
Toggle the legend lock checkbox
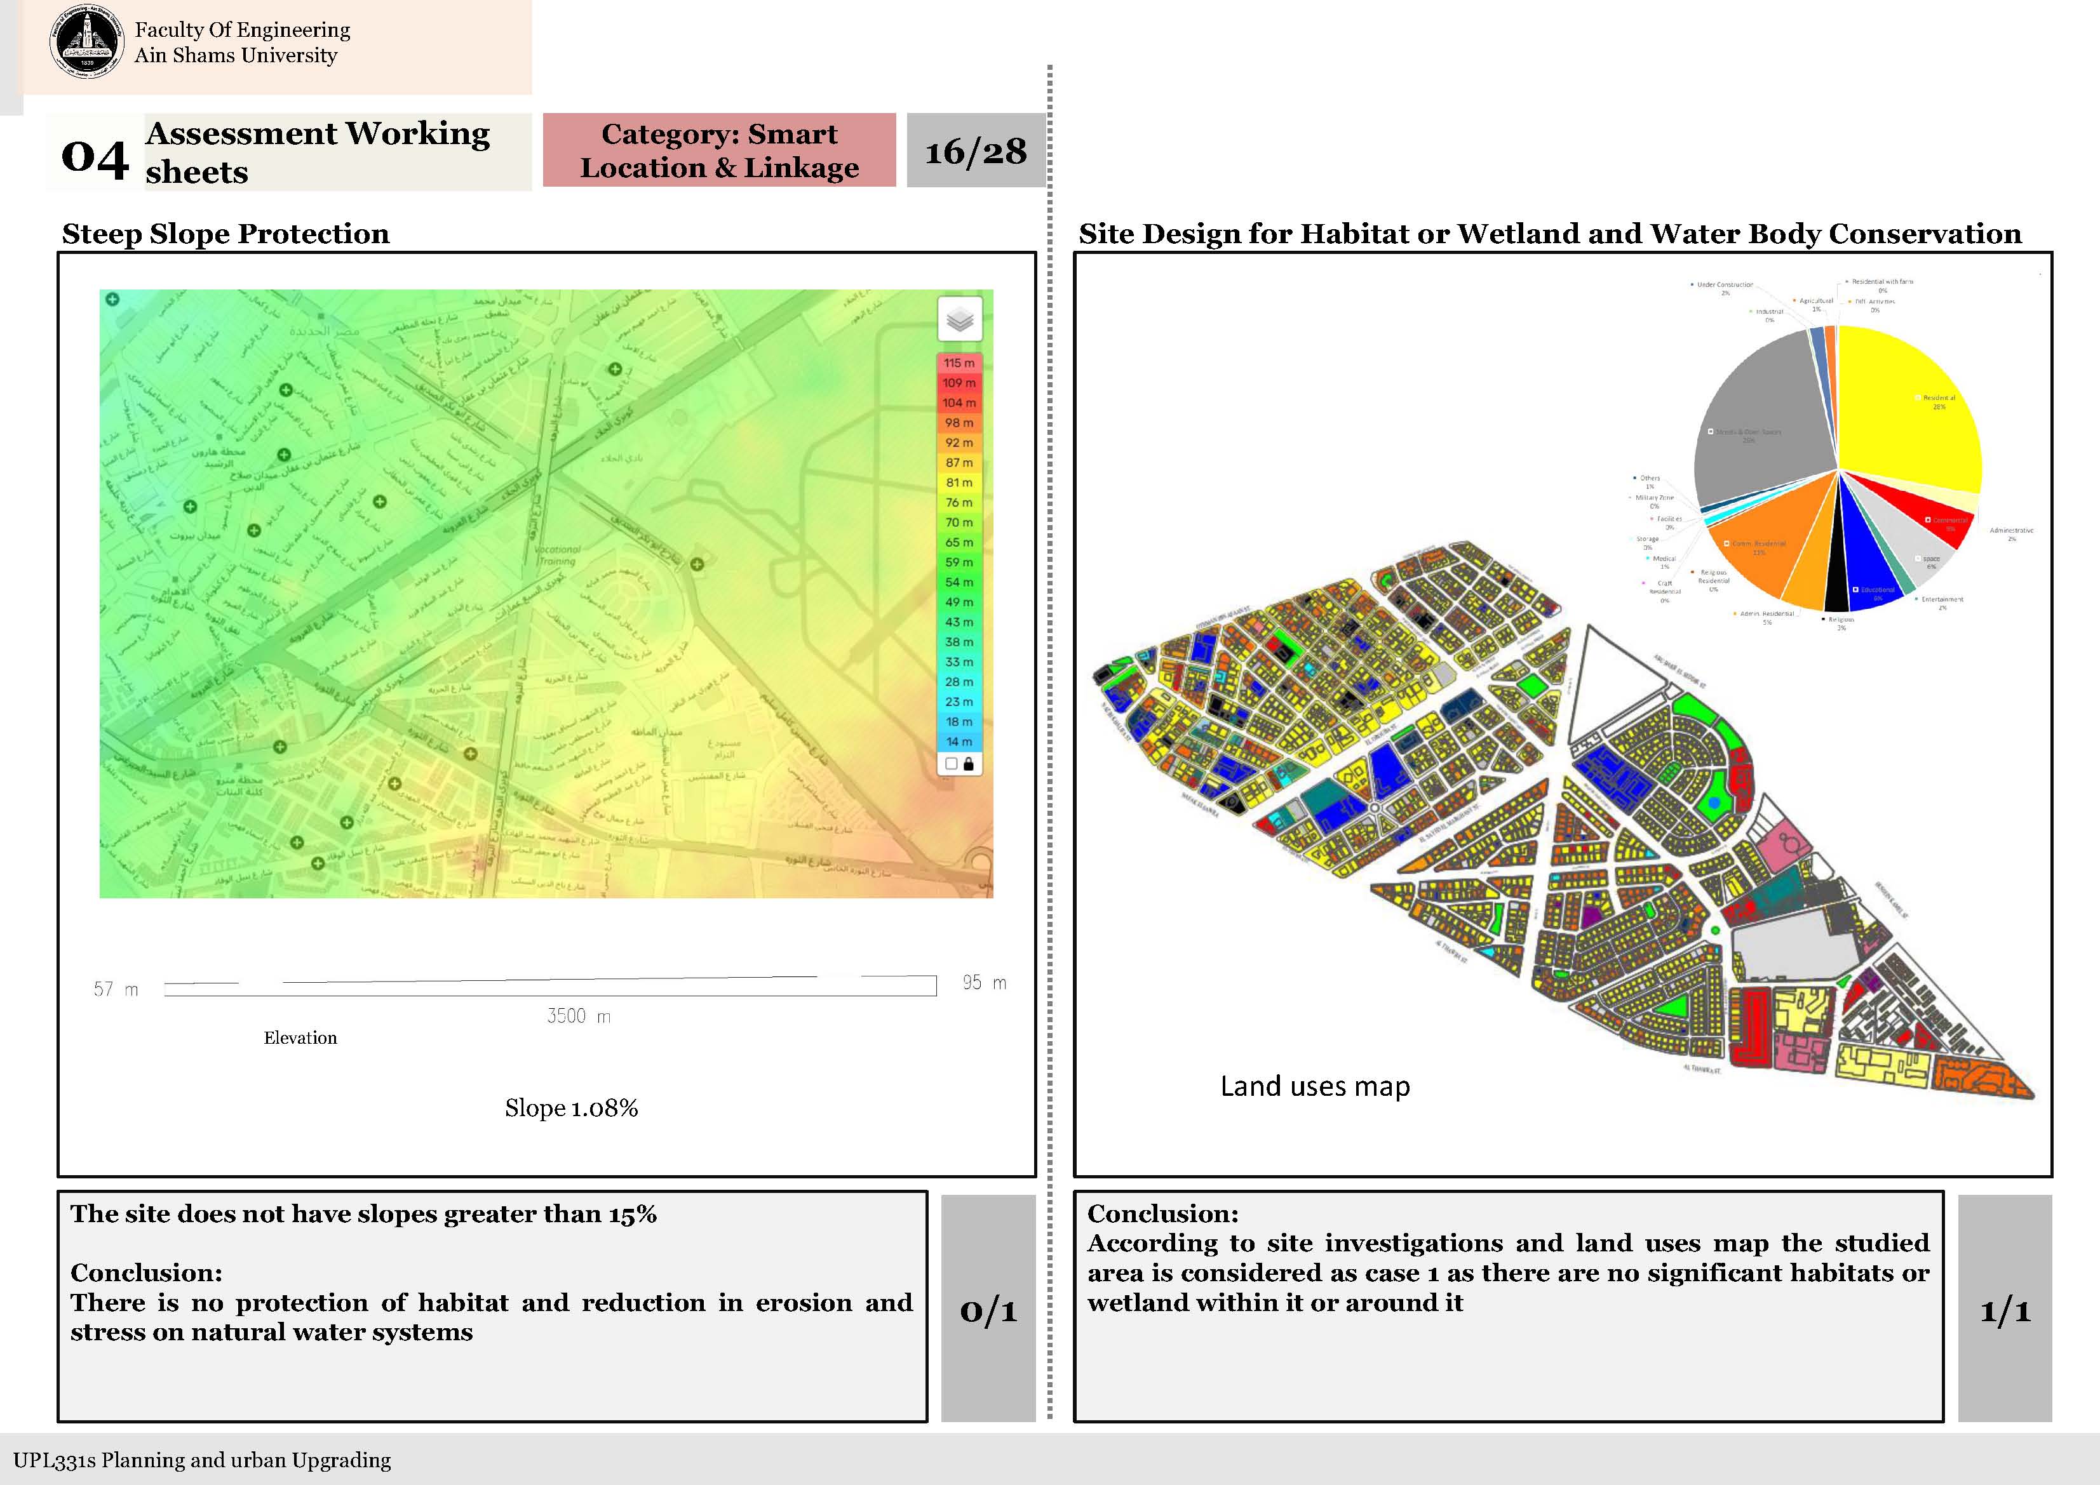pyautogui.click(x=951, y=764)
